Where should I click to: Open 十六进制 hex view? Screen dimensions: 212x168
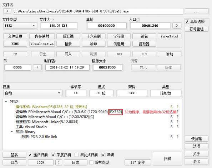(94, 36)
